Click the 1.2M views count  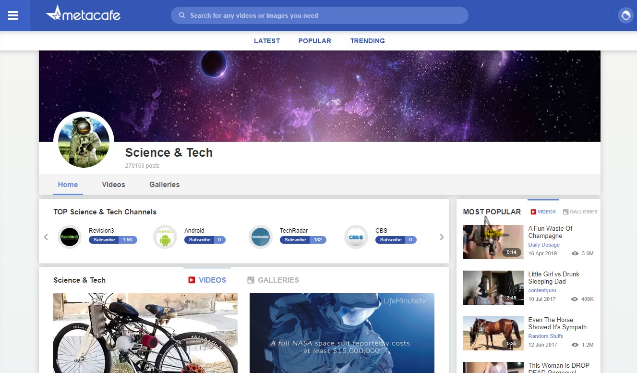(588, 345)
